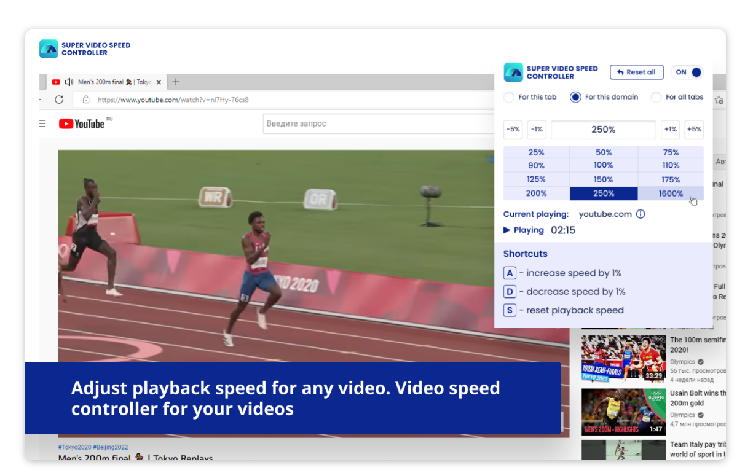Set speed preset to 25%

pyautogui.click(x=536, y=152)
